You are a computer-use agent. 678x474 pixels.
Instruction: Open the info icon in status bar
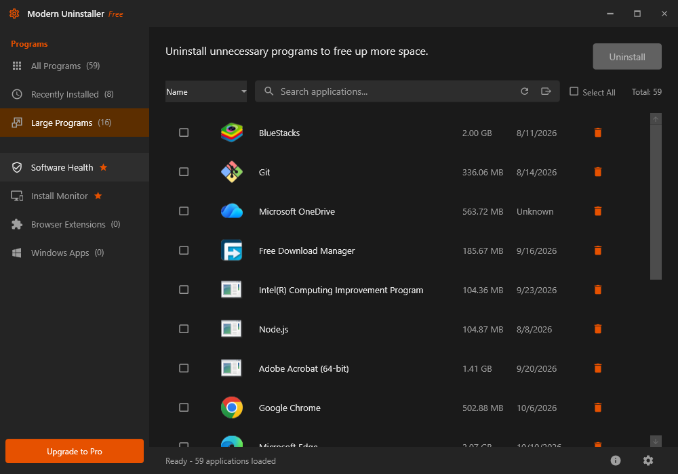point(616,460)
